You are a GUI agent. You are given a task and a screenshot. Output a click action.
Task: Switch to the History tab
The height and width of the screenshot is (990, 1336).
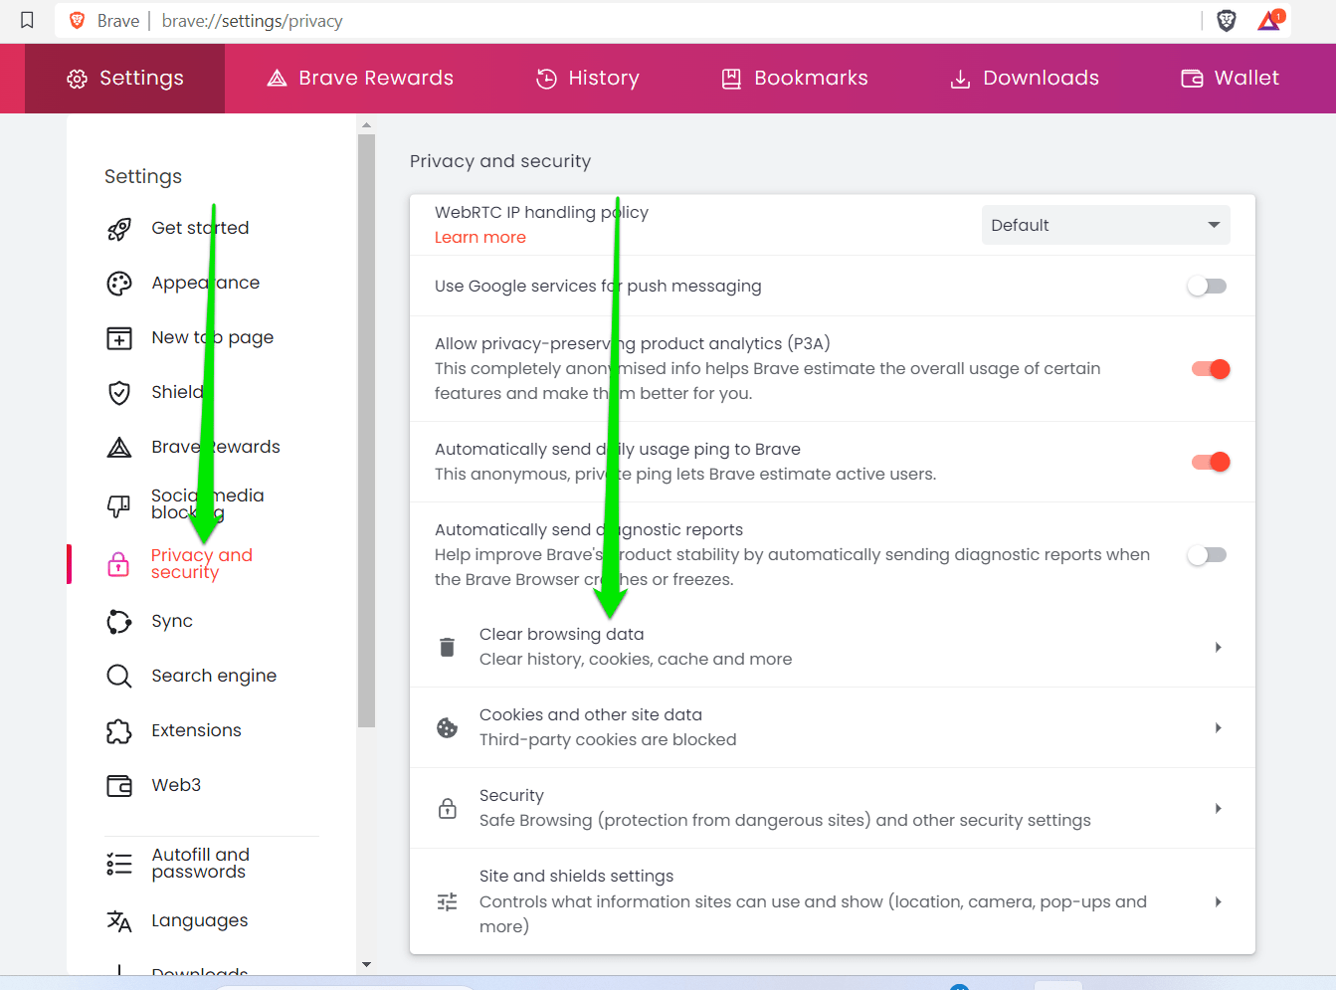coord(588,79)
